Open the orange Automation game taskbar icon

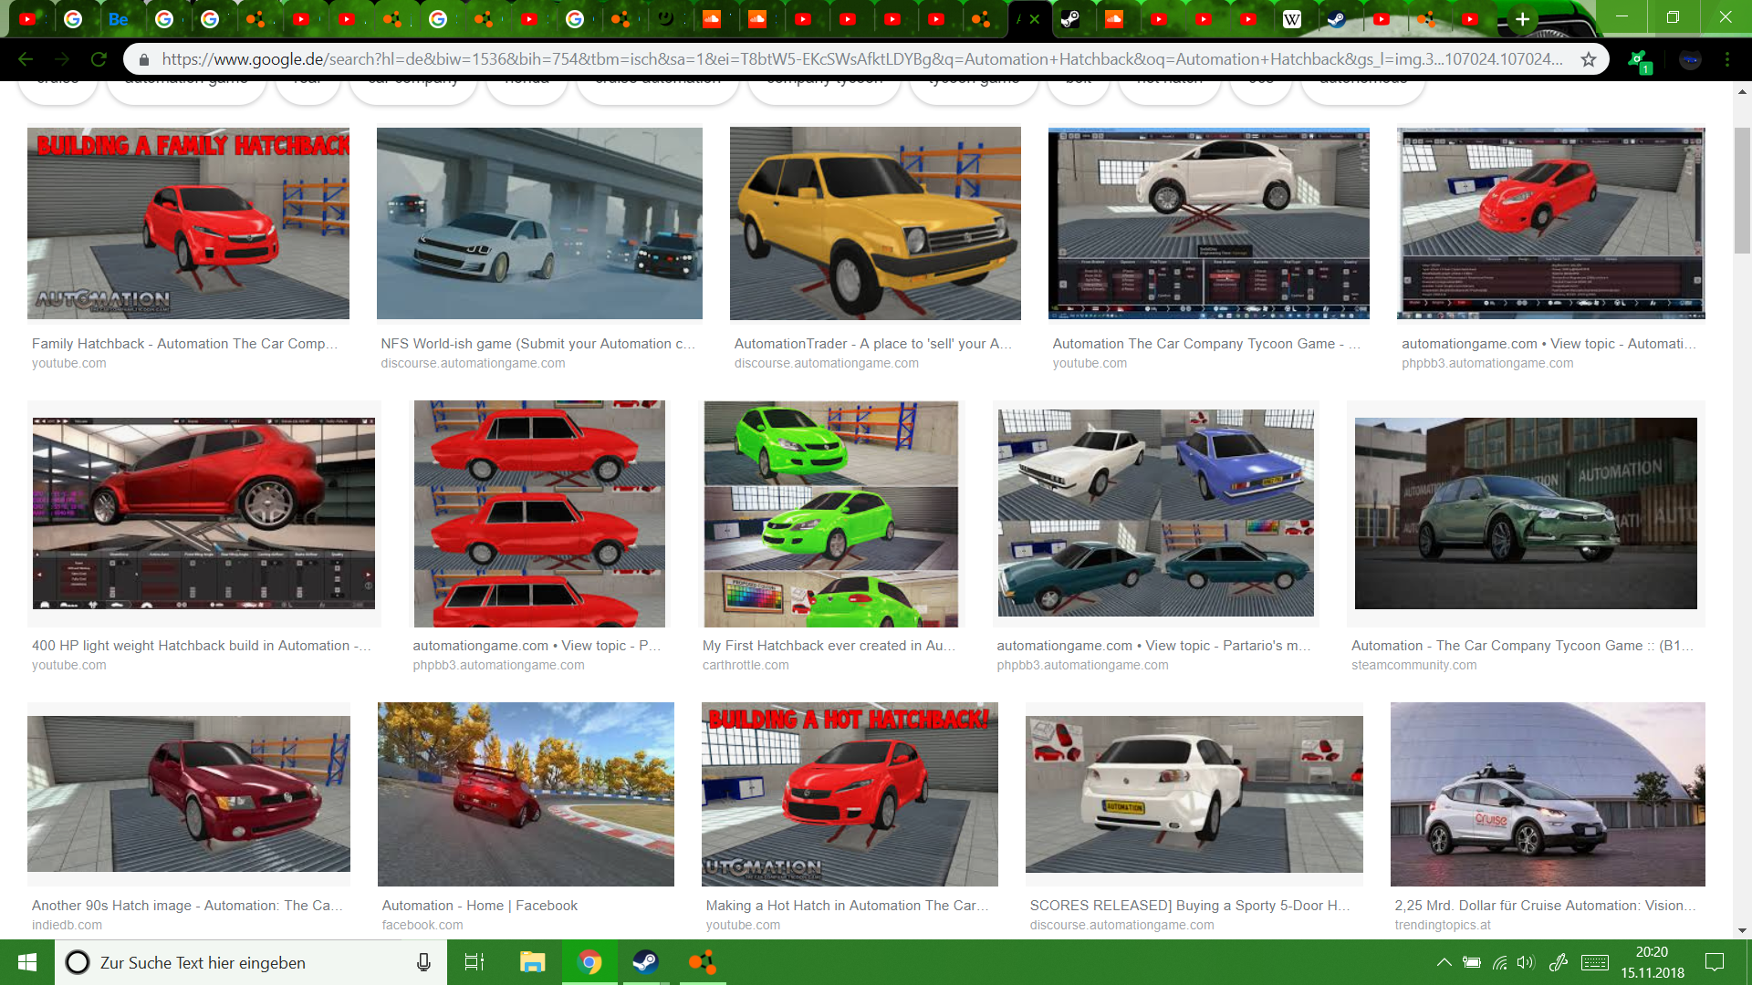click(x=702, y=962)
